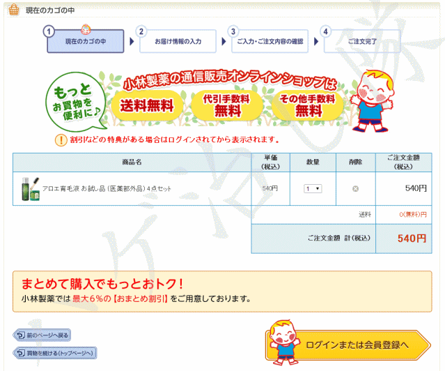Click the mascot boy in the banner

pos(372,101)
